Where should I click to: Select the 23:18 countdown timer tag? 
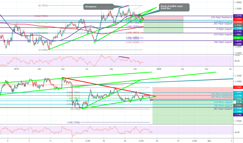point(237,102)
